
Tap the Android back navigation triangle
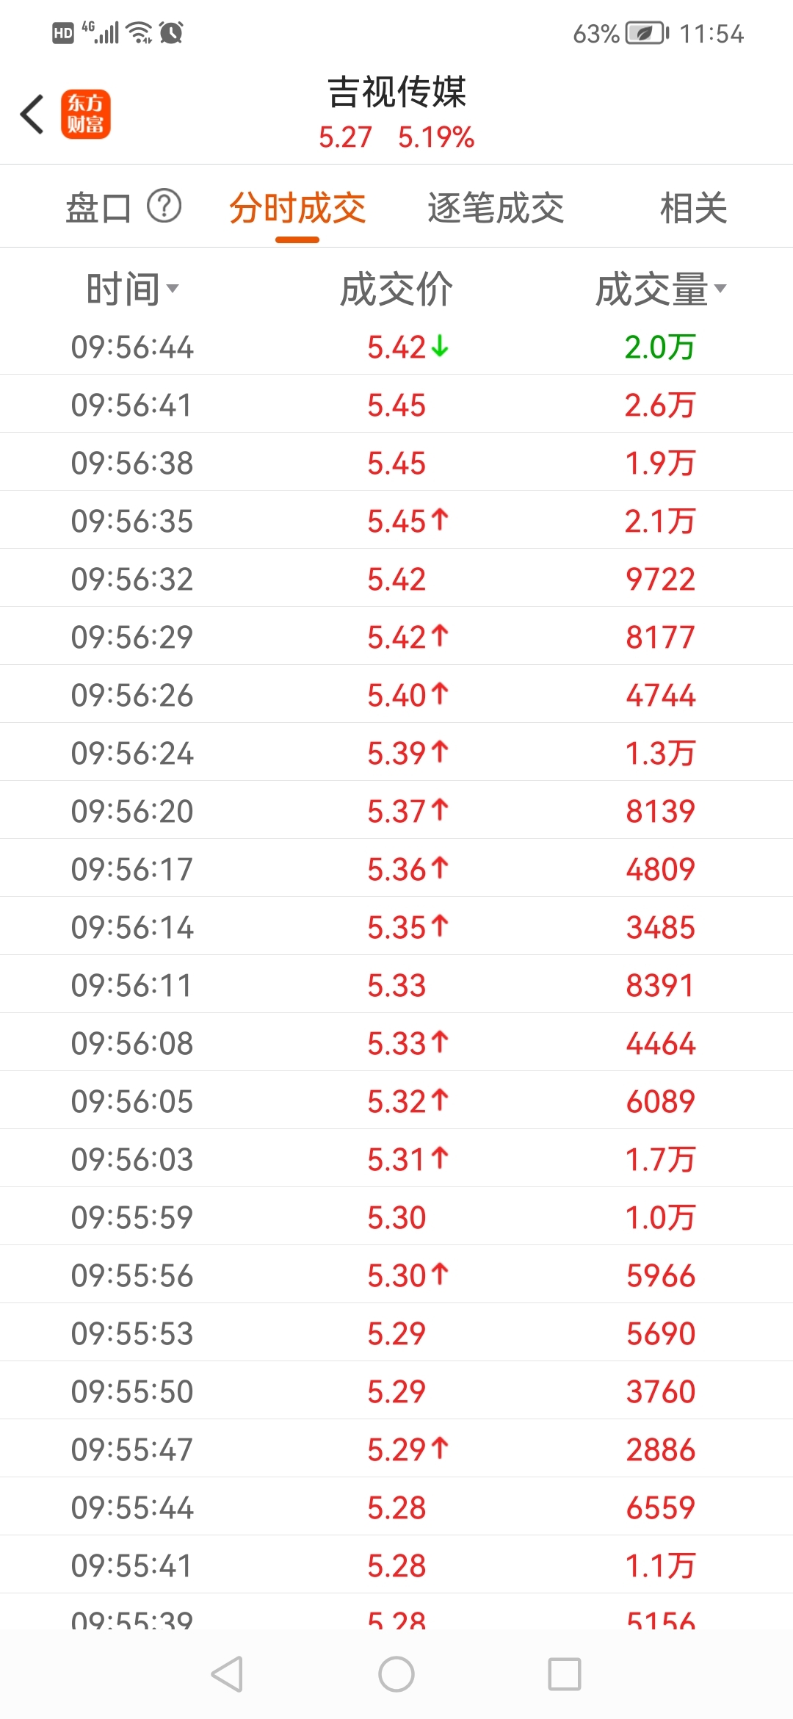(227, 1674)
